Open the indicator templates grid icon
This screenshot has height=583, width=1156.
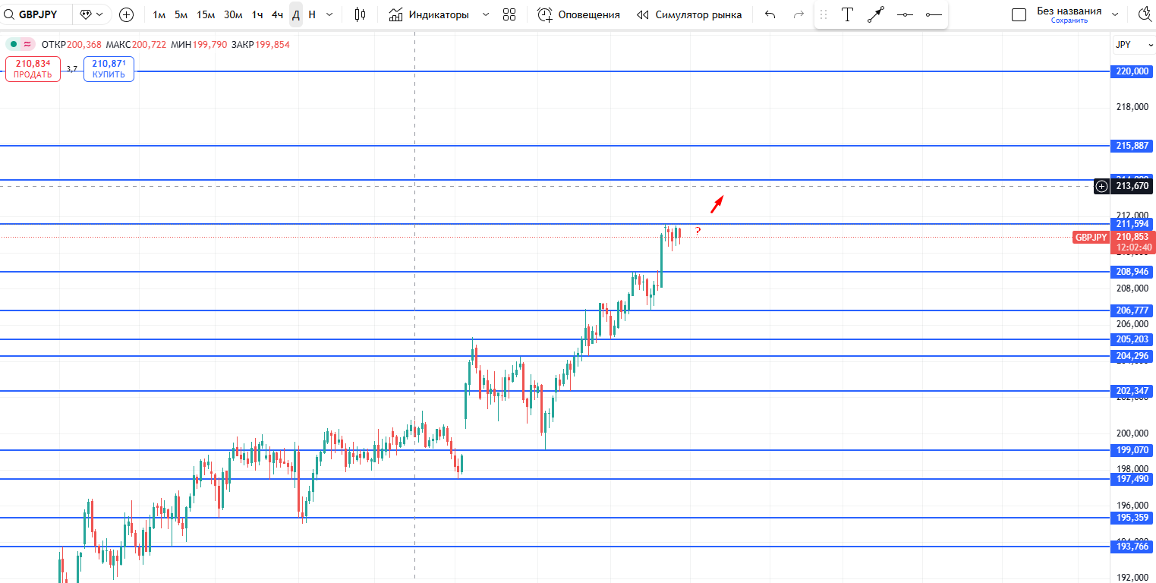509,14
